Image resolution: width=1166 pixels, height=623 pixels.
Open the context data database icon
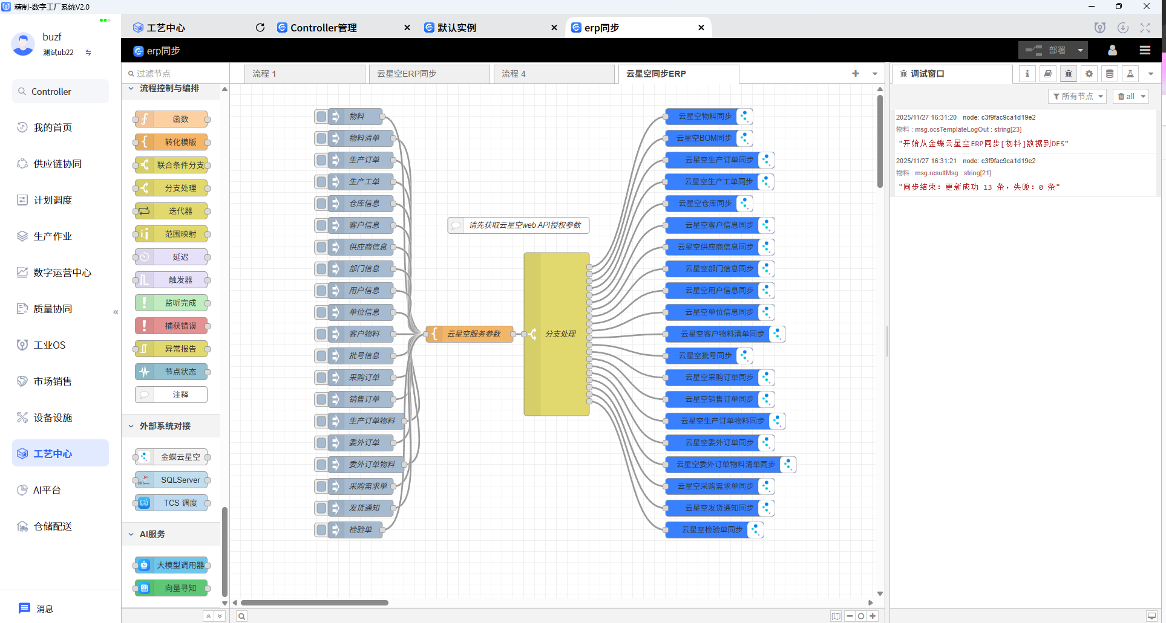click(1110, 74)
